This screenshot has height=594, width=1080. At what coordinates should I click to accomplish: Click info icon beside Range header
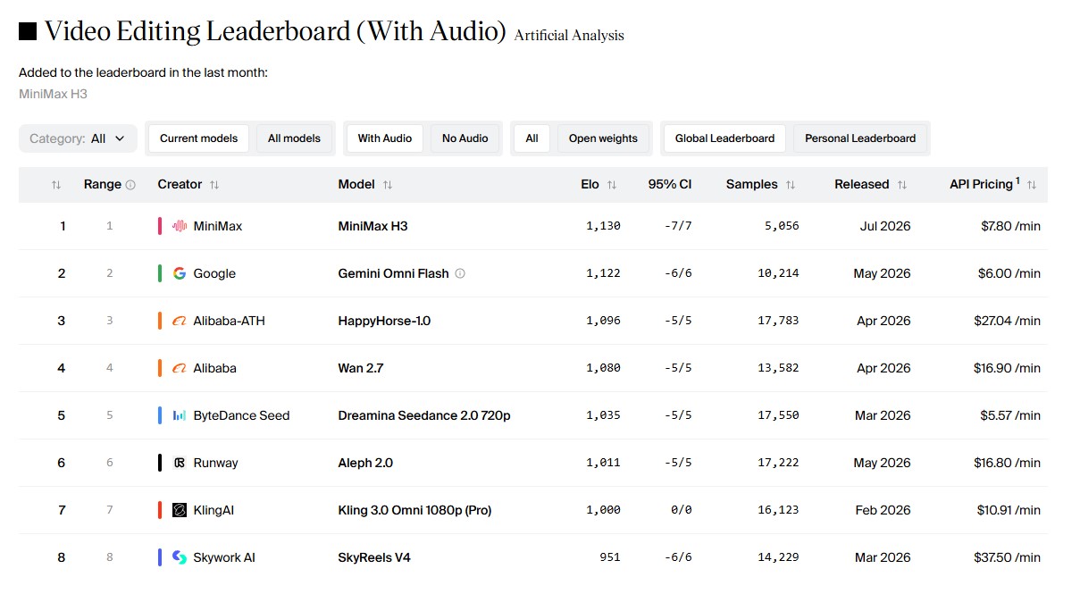[130, 185]
